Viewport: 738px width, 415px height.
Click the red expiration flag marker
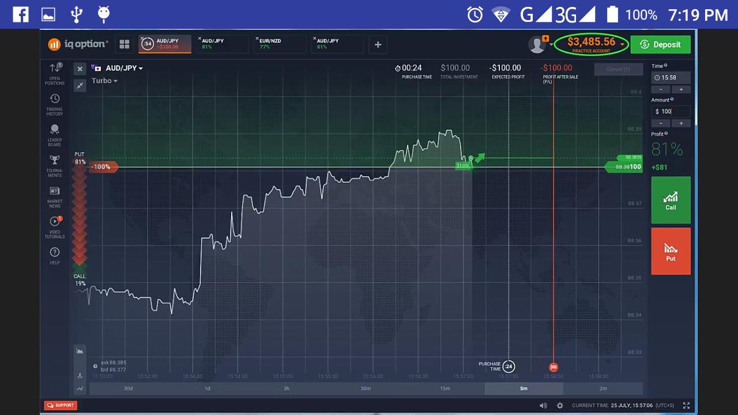pos(553,367)
